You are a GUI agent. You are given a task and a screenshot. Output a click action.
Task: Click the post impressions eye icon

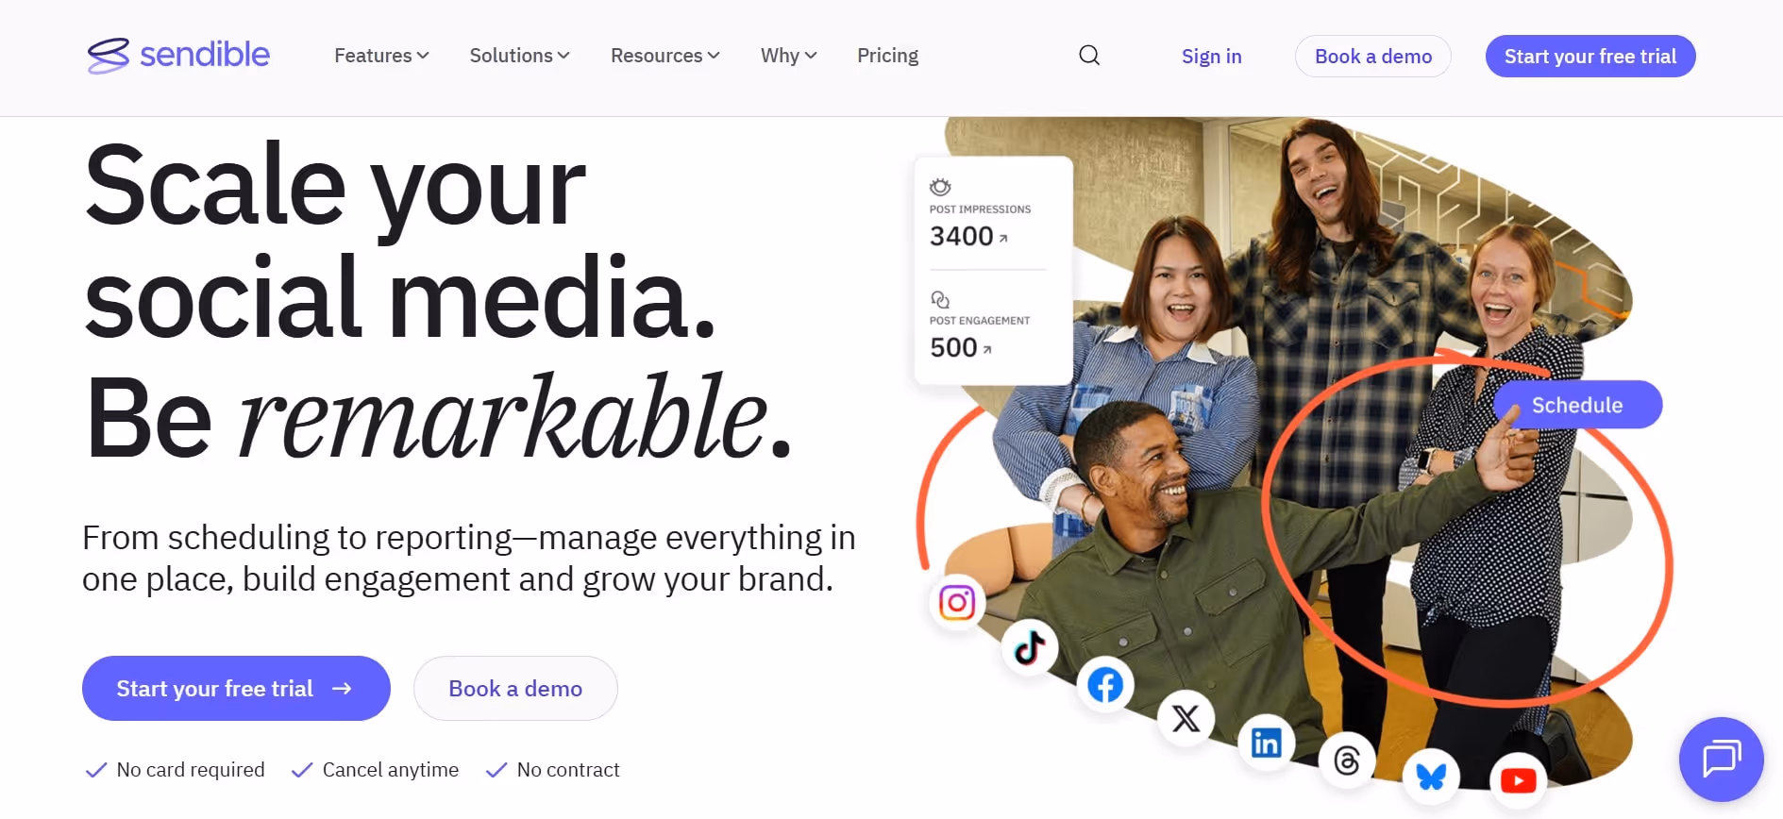(940, 187)
